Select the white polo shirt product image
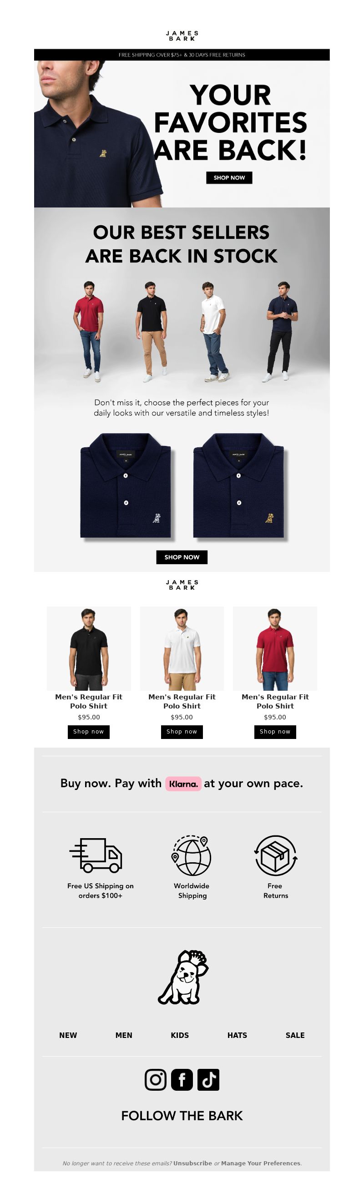 (x=182, y=648)
